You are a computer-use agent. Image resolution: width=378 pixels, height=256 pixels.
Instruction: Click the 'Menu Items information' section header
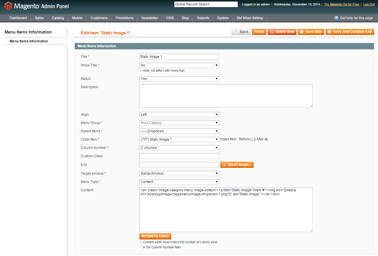224,46
